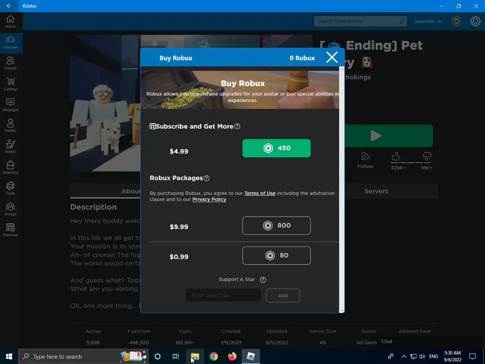Open the Windows Start menu
The width and height of the screenshot is (485, 364).
(x=9, y=356)
